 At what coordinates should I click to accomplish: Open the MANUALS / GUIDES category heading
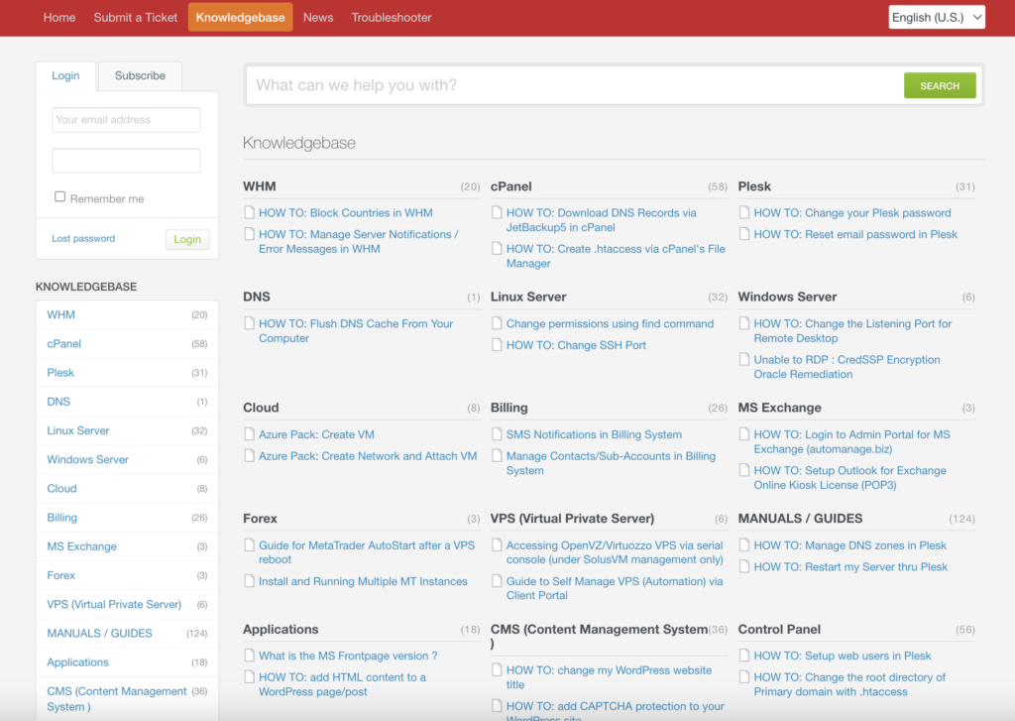(x=800, y=518)
